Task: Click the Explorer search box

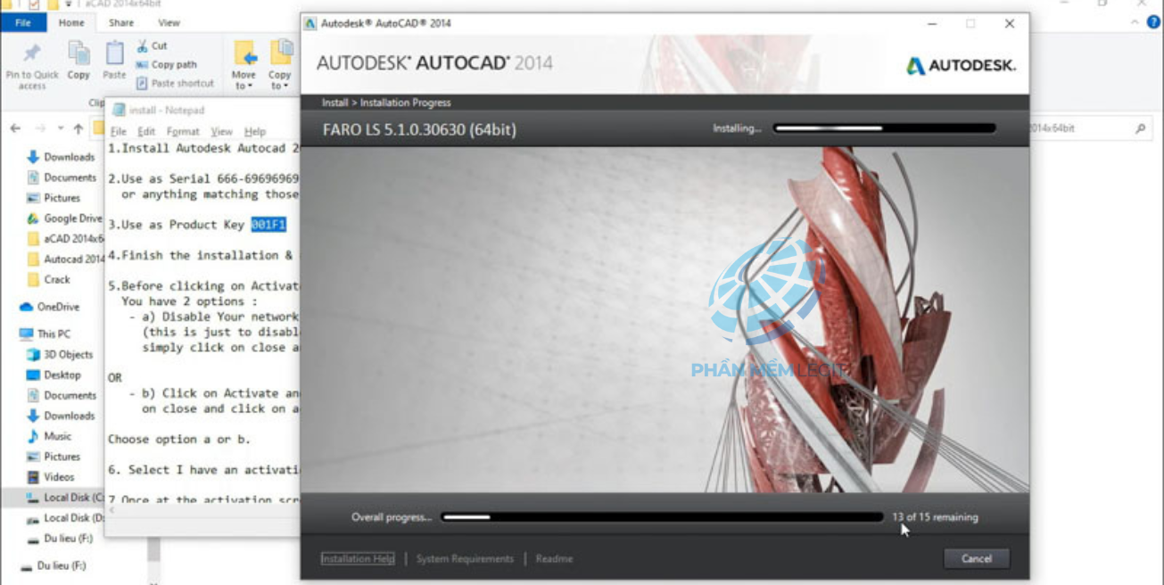Action: 1088,128
